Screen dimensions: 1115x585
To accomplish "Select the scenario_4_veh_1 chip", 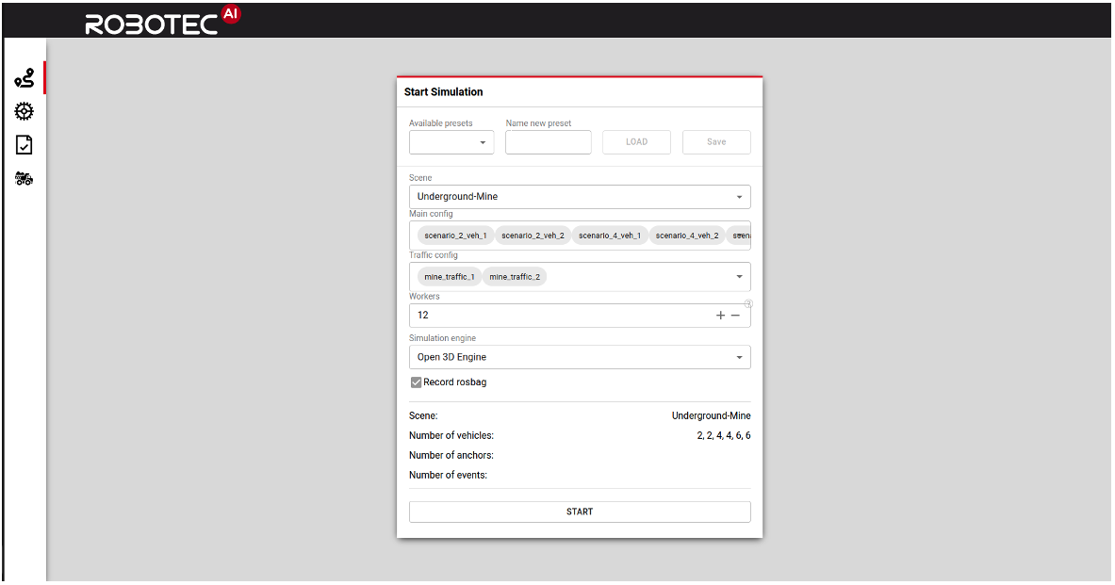I will [610, 235].
